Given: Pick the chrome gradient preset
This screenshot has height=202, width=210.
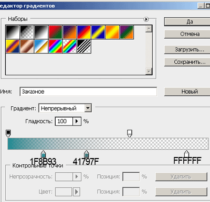Looking at the screenshot, I should pos(41,46).
